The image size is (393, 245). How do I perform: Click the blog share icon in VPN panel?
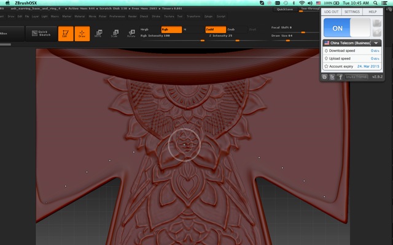pos(324,77)
